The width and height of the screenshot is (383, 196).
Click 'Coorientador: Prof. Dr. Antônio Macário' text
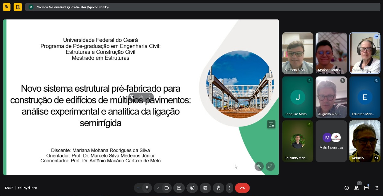[100, 161]
